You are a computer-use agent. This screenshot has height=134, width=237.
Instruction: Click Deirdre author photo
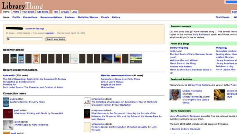tap(219, 95)
